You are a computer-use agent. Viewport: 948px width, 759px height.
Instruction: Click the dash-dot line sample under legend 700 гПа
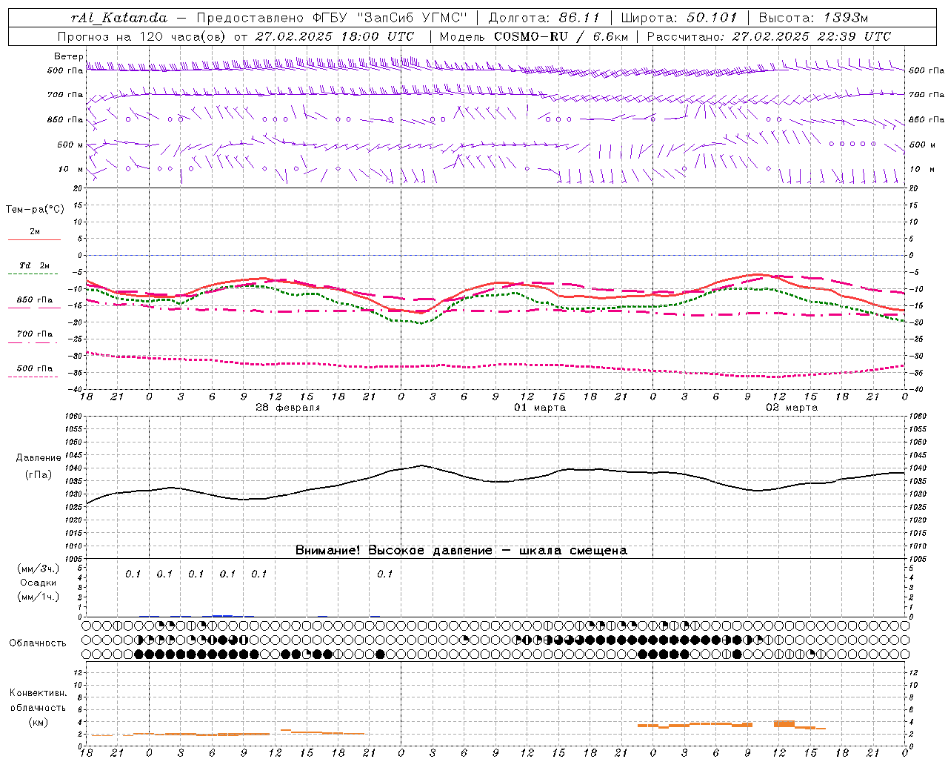click(33, 343)
